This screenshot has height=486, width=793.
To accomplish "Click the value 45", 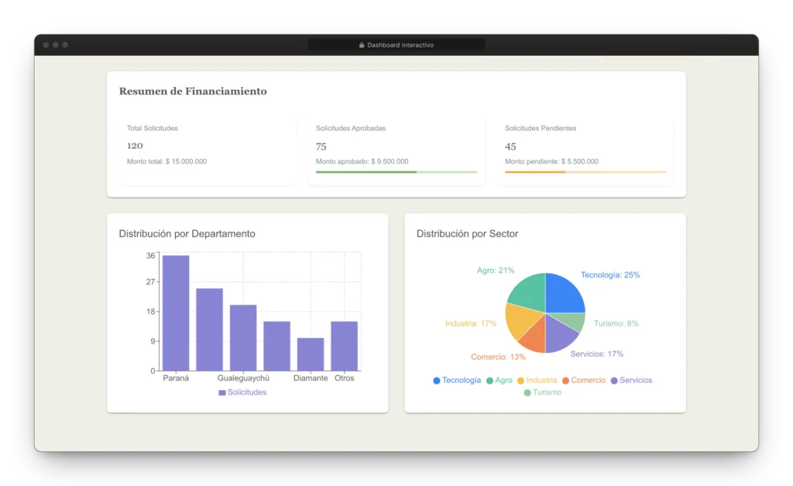I will pyautogui.click(x=510, y=146).
